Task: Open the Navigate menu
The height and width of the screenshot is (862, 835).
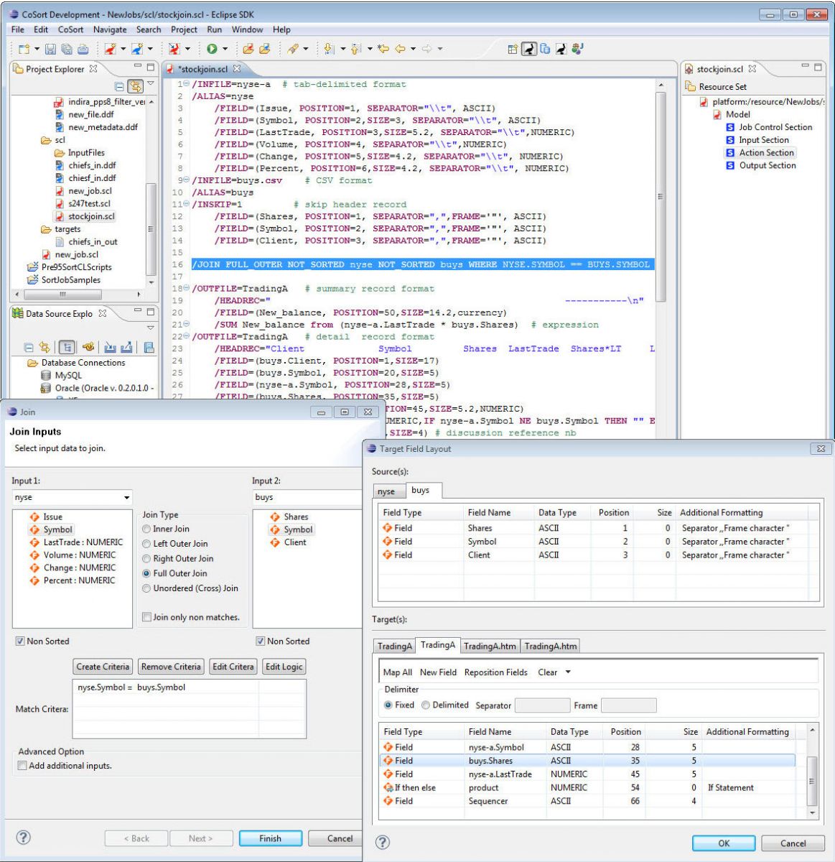Action: pyautogui.click(x=110, y=29)
